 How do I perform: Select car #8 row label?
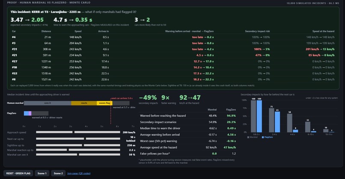click(14, 79)
